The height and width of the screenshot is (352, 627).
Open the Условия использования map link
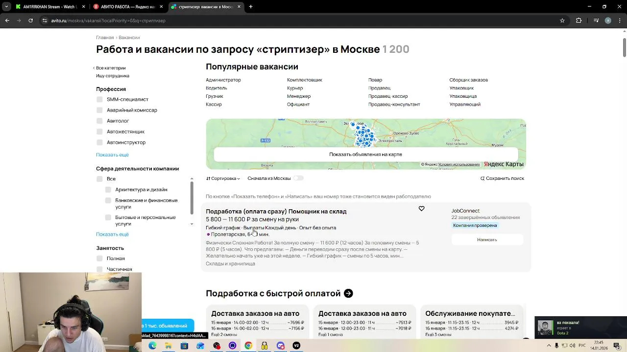coord(459,164)
